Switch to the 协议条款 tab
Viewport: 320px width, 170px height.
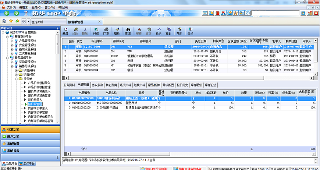(97, 85)
